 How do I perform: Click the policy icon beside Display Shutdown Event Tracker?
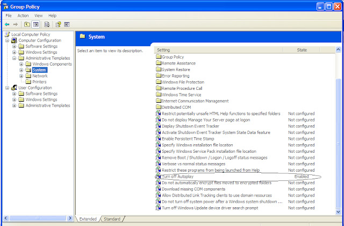158,126
